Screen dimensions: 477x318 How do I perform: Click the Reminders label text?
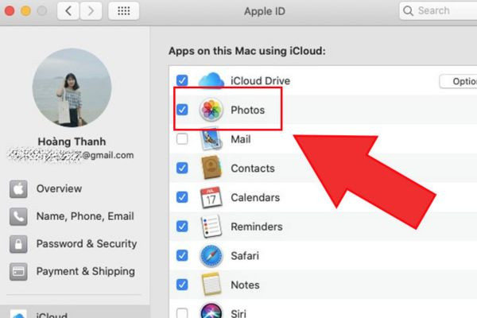point(257,227)
